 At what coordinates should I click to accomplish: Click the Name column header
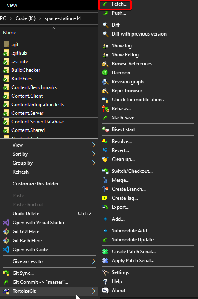(9, 33)
